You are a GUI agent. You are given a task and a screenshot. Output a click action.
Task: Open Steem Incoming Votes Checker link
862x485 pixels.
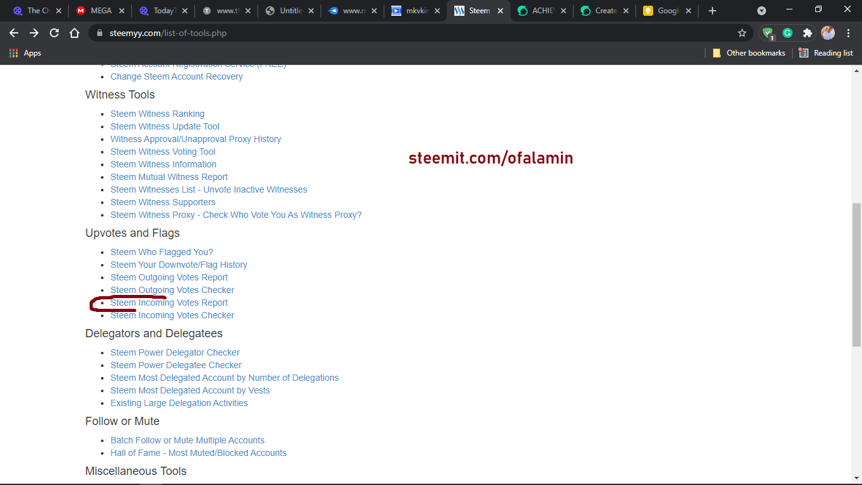click(x=172, y=315)
